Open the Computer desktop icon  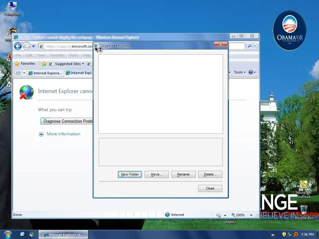tap(12, 8)
